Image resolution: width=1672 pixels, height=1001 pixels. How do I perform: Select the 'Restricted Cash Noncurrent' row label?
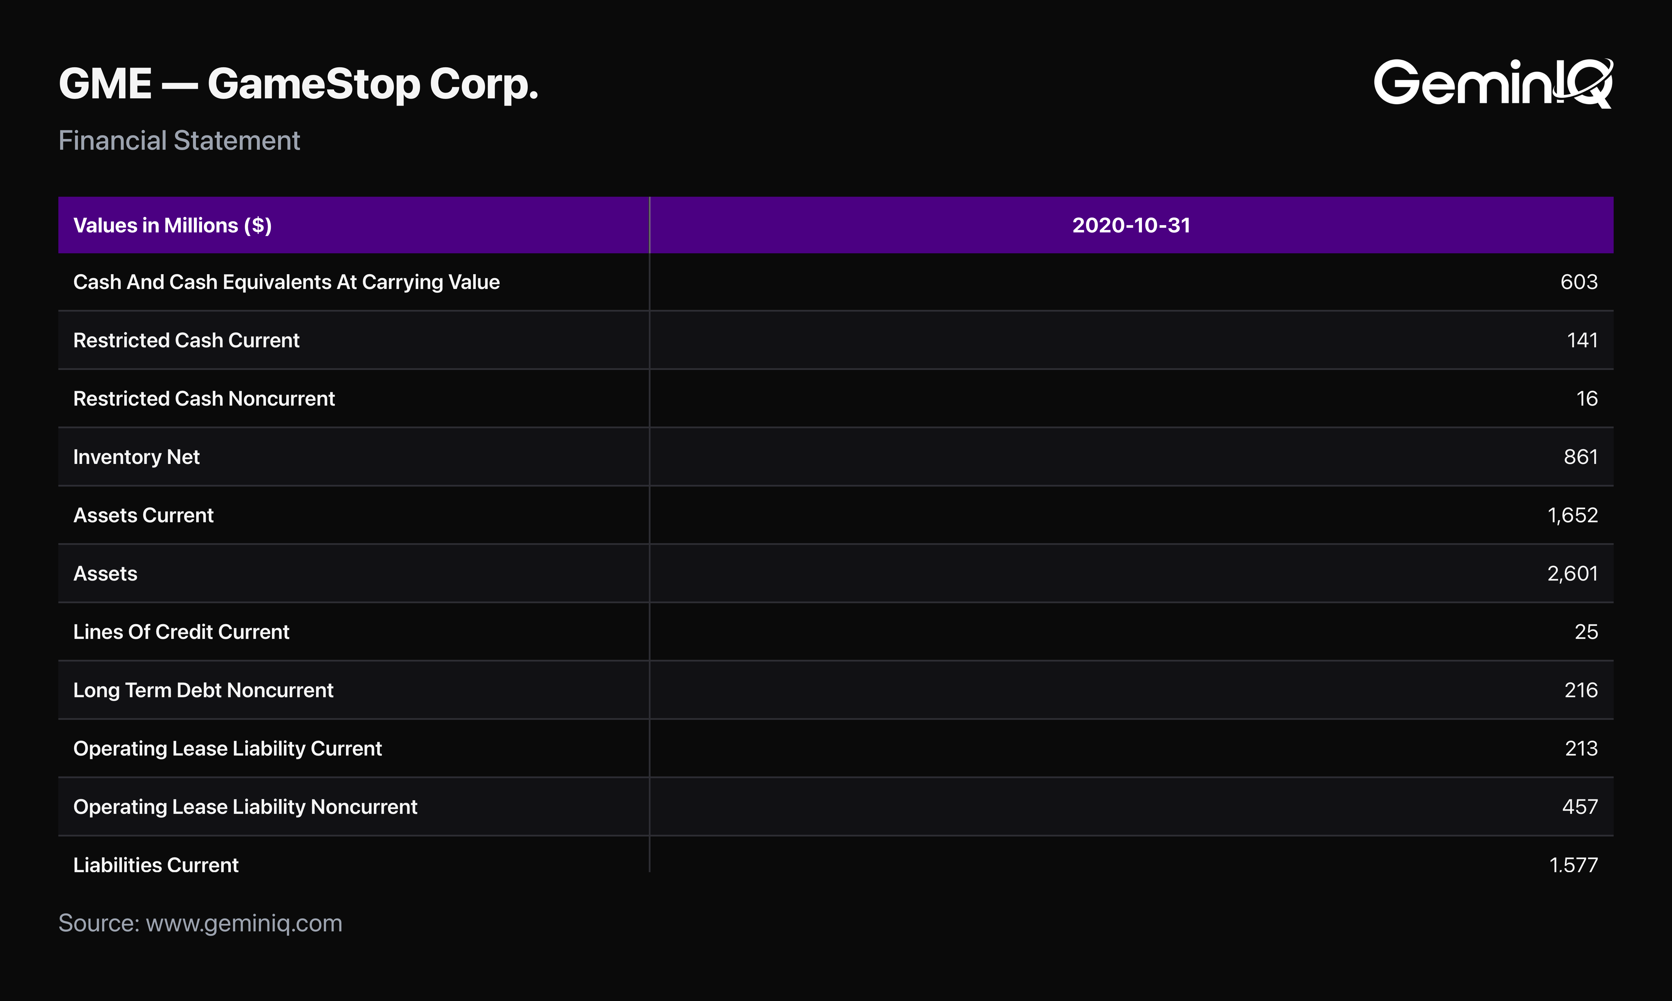[204, 399]
